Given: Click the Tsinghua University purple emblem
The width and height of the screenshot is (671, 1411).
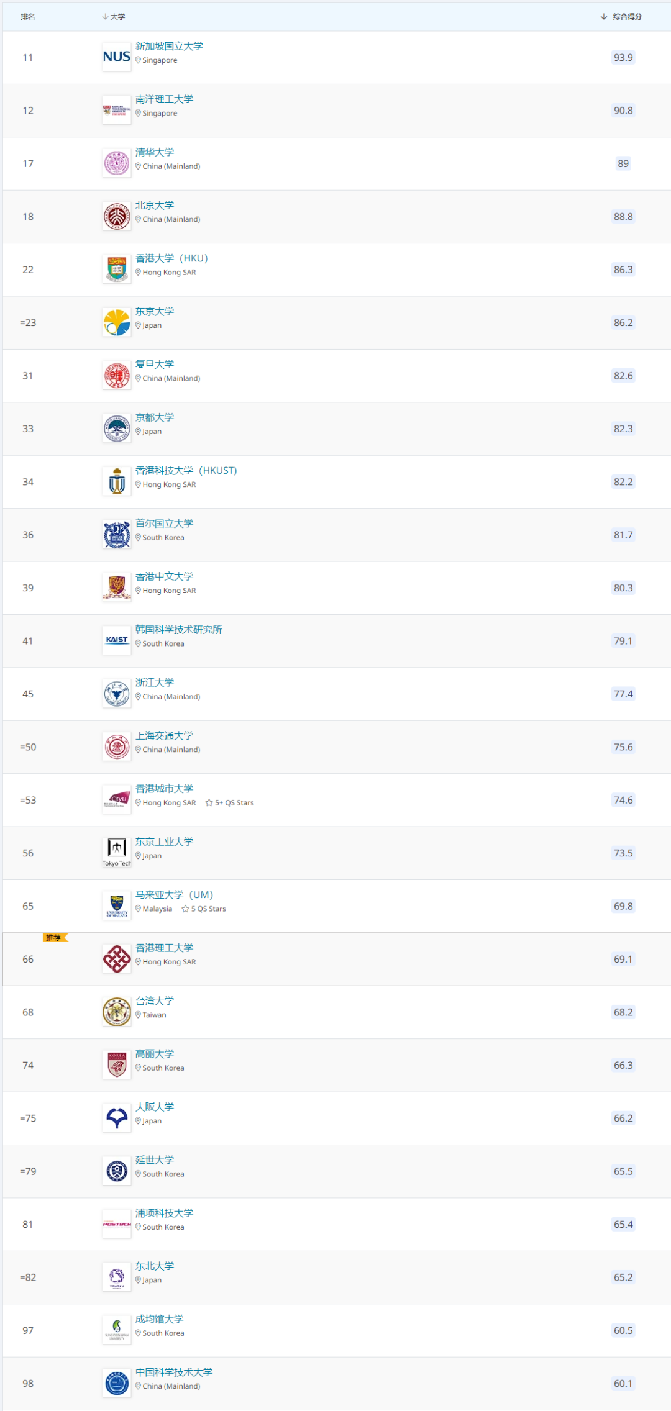Looking at the screenshot, I should pyautogui.click(x=117, y=163).
